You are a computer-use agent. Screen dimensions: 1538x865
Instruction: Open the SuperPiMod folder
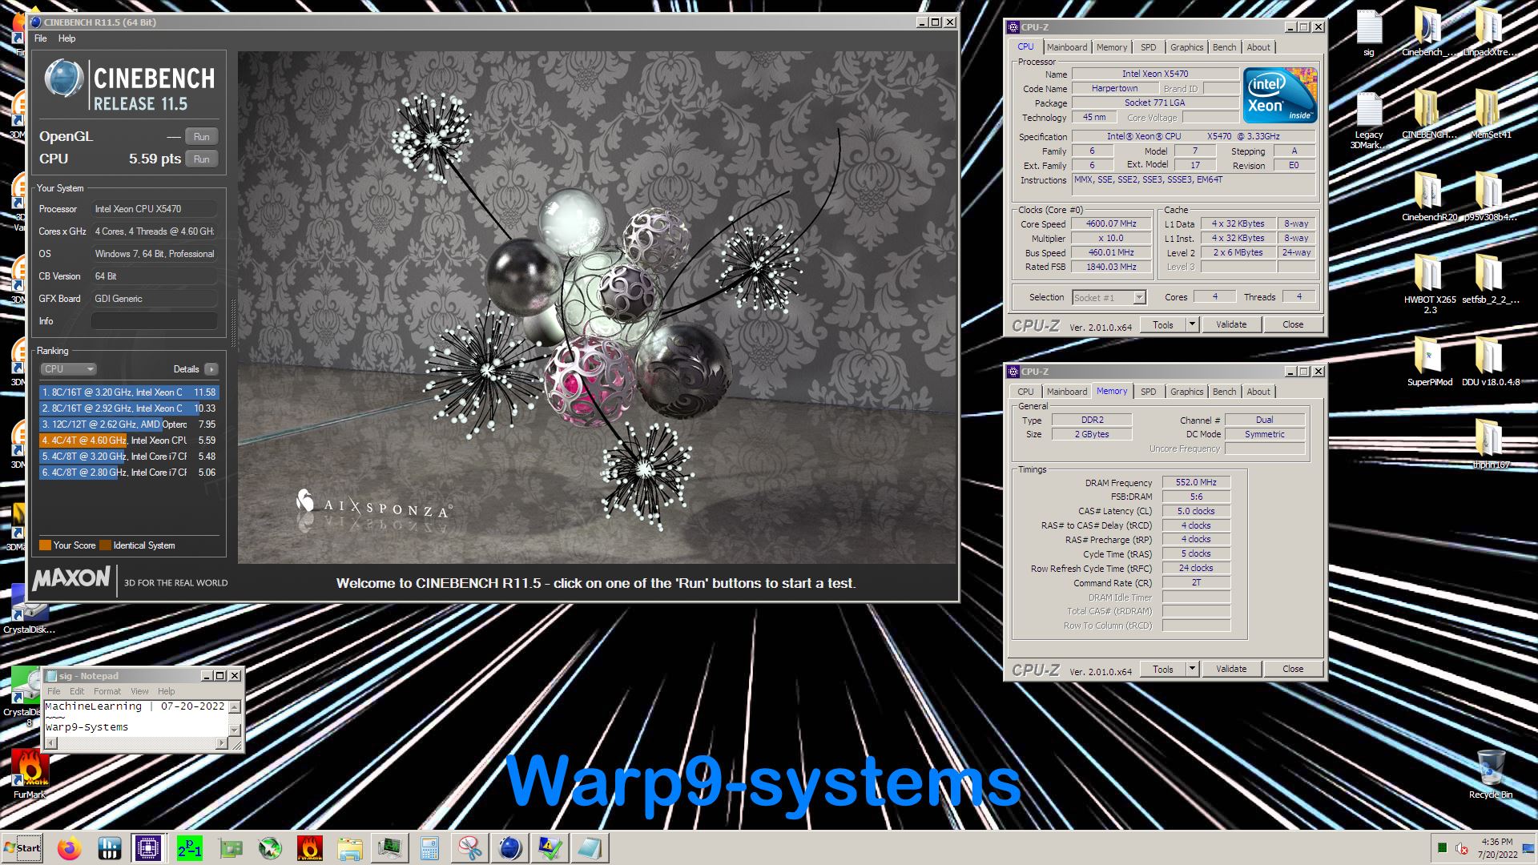point(1430,362)
